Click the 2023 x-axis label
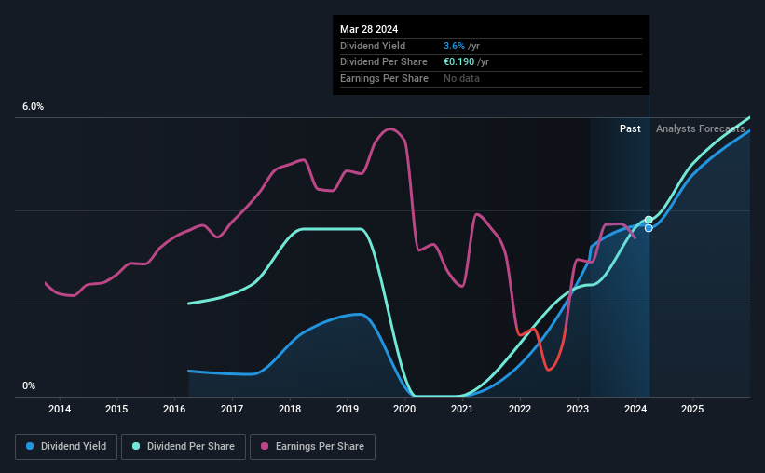 click(x=578, y=409)
